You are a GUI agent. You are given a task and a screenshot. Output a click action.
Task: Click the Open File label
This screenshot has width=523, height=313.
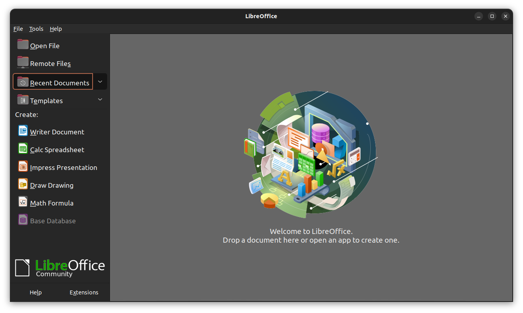point(45,46)
